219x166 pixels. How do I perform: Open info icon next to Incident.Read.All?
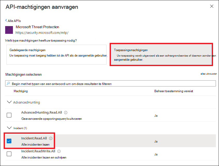(51, 138)
